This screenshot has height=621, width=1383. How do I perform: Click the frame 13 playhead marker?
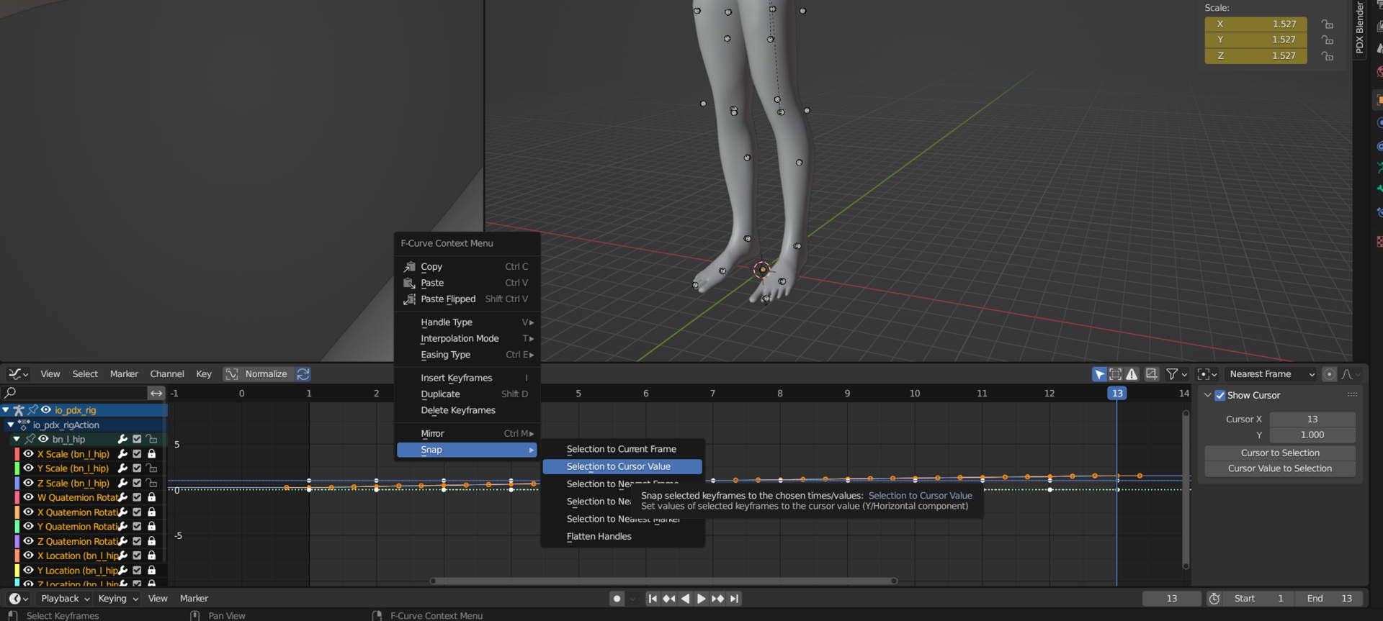1117,393
